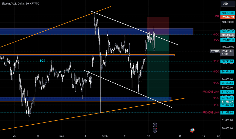Screen dimensions: 236x139
Task: Click the 92,892.20 price label
Action: (x=227, y=105)
